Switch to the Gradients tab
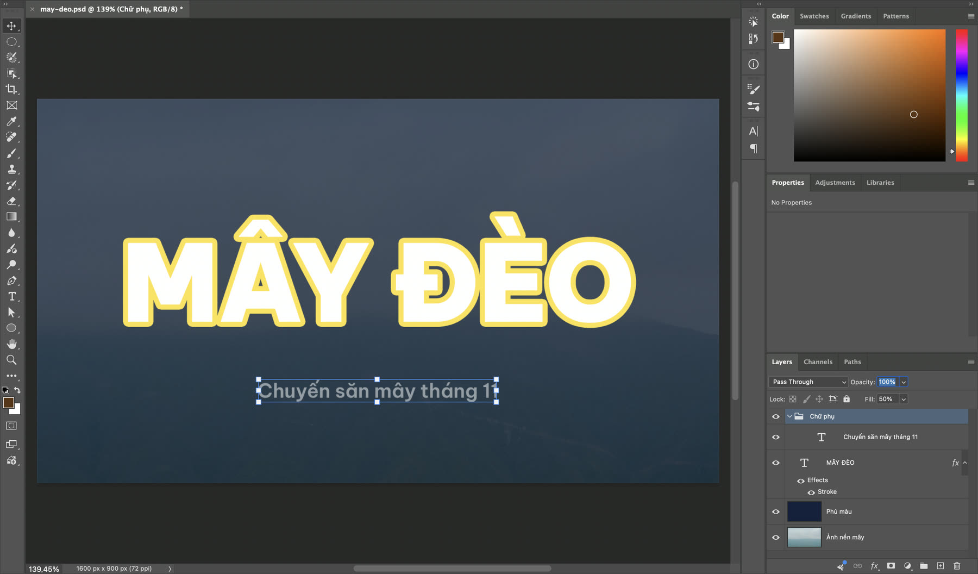The height and width of the screenshot is (574, 978). coord(856,16)
